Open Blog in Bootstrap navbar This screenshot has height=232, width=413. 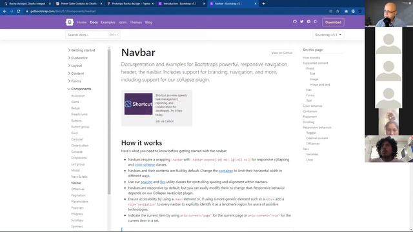[x=148, y=23]
